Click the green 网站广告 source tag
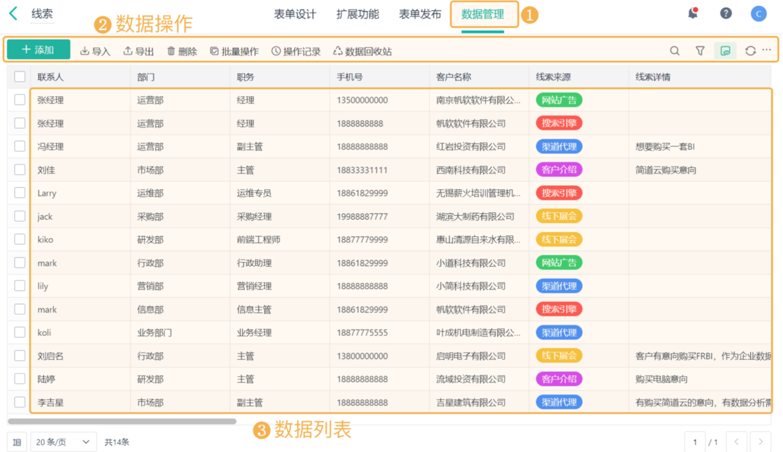783x452 pixels. click(559, 100)
